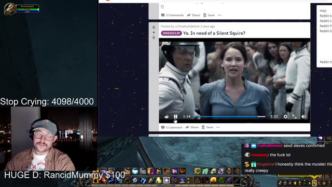
Task: Use the white skull ability on upper action bar
Action: (x=213, y=171)
